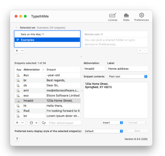Add a new local snippet set

[17, 51]
